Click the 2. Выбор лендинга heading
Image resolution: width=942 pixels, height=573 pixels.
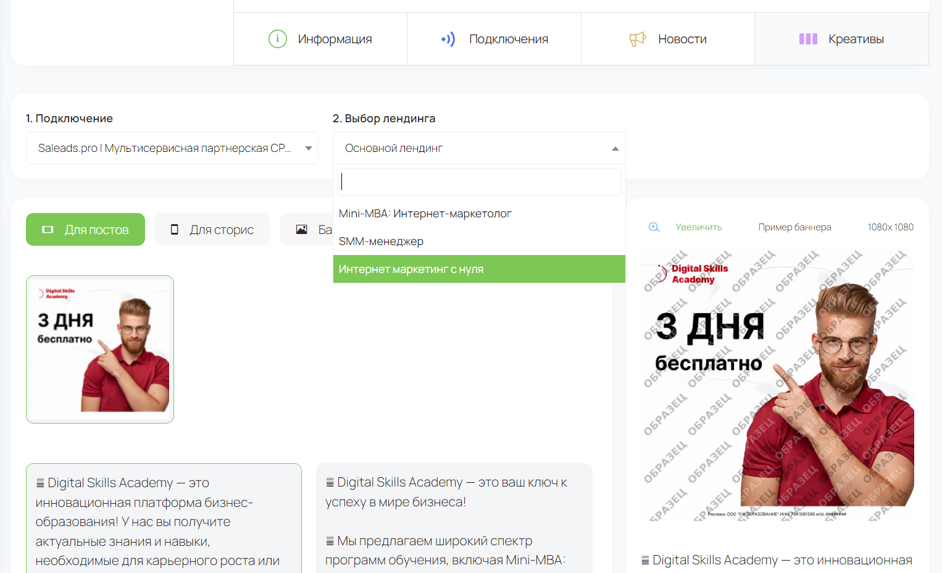click(x=384, y=119)
